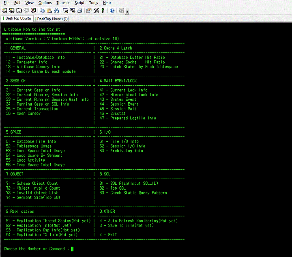Open the Edit menu
Screen dimensions: 292x257
(17, 3)
